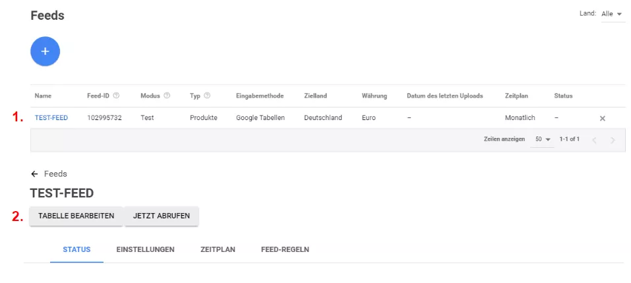Click the Euro currency cell

[x=369, y=118]
